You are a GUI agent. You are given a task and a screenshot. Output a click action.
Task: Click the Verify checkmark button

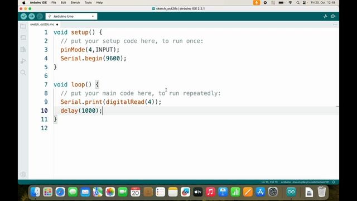click(23, 16)
